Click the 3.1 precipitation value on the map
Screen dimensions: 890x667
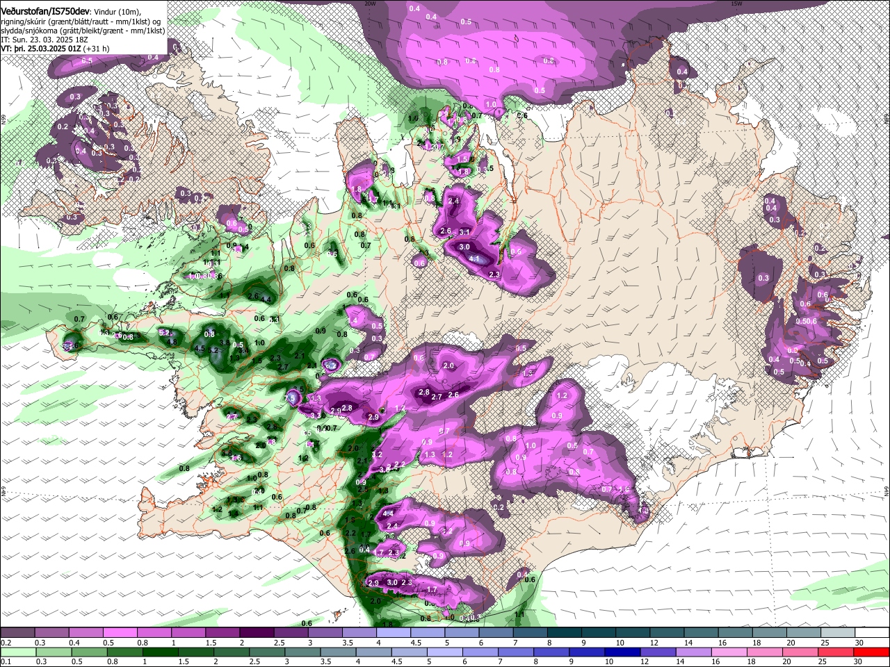tap(466, 231)
